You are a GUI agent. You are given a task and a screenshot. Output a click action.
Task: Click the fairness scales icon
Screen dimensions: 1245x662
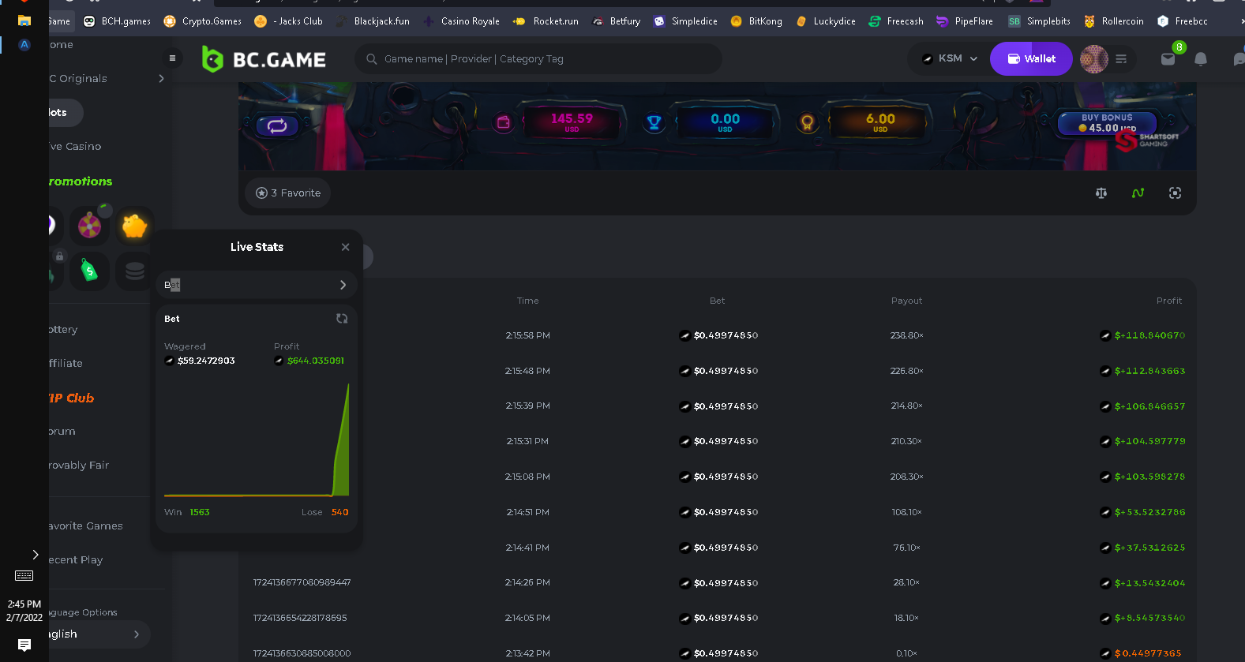(1101, 193)
